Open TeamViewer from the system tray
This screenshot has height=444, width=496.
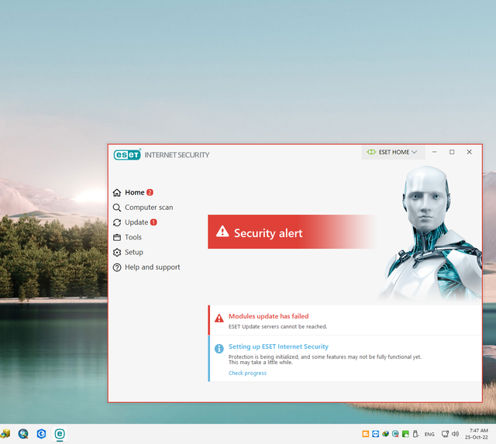click(375, 434)
